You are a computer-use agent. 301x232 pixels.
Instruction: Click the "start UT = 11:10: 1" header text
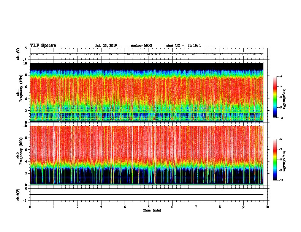point(184,45)
